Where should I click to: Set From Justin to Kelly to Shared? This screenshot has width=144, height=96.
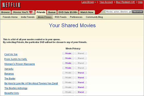pyautogui.click(x=81, y=58)
